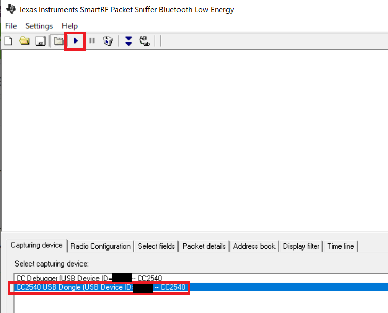Open the Select fields tab
Viewport: 388px width, 313px height.
click(156, 246)
